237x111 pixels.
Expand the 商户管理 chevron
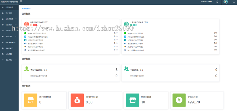16,13
